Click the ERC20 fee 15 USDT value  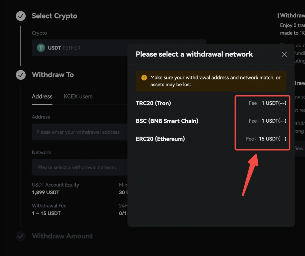[x=272, y=139]
